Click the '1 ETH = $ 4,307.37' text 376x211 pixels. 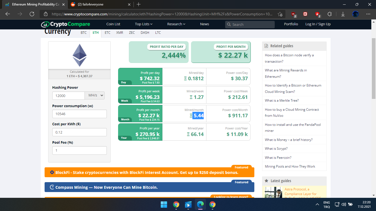(79, 76)
